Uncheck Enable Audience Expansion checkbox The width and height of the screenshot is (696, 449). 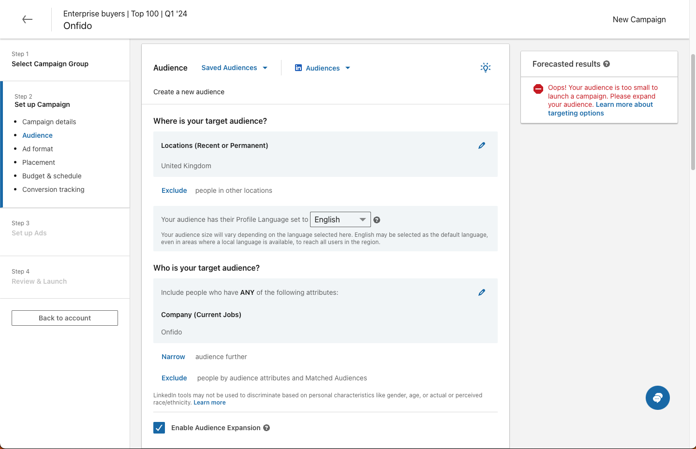[x=159, y=428]
